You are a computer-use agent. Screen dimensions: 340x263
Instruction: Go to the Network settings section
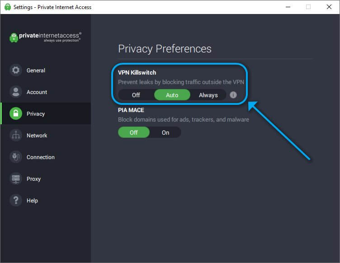coord(46,135)
